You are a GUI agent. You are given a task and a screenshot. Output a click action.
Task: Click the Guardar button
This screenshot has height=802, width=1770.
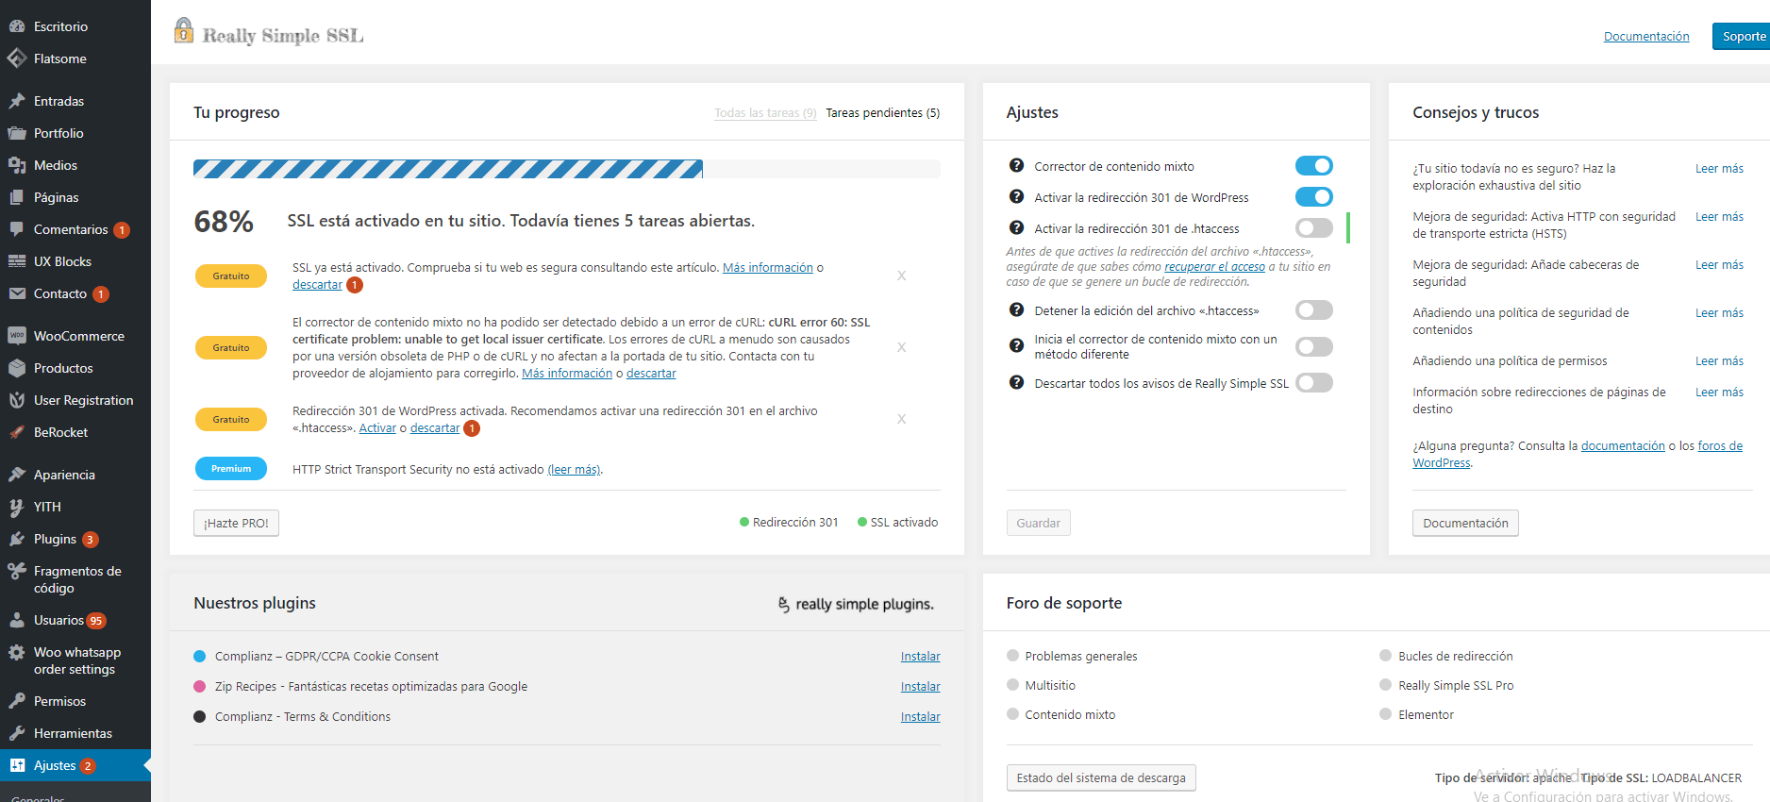point(1038,523)
